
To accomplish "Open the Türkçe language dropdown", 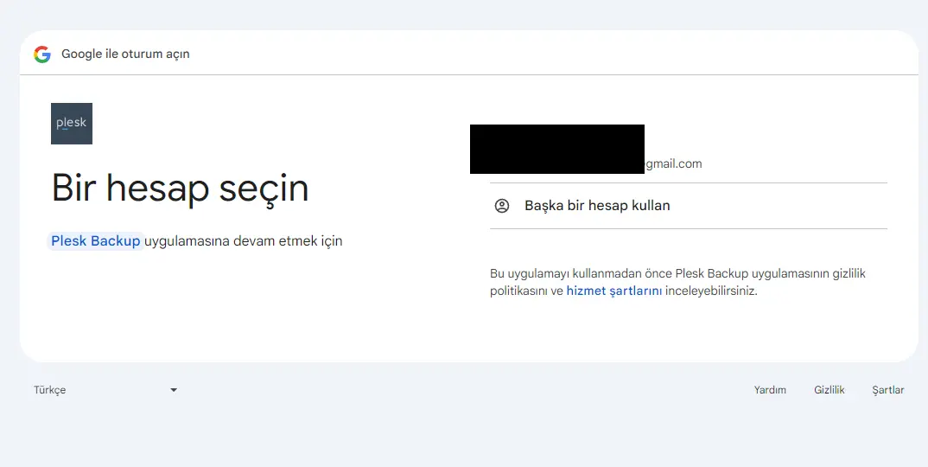I will point(105,390).
